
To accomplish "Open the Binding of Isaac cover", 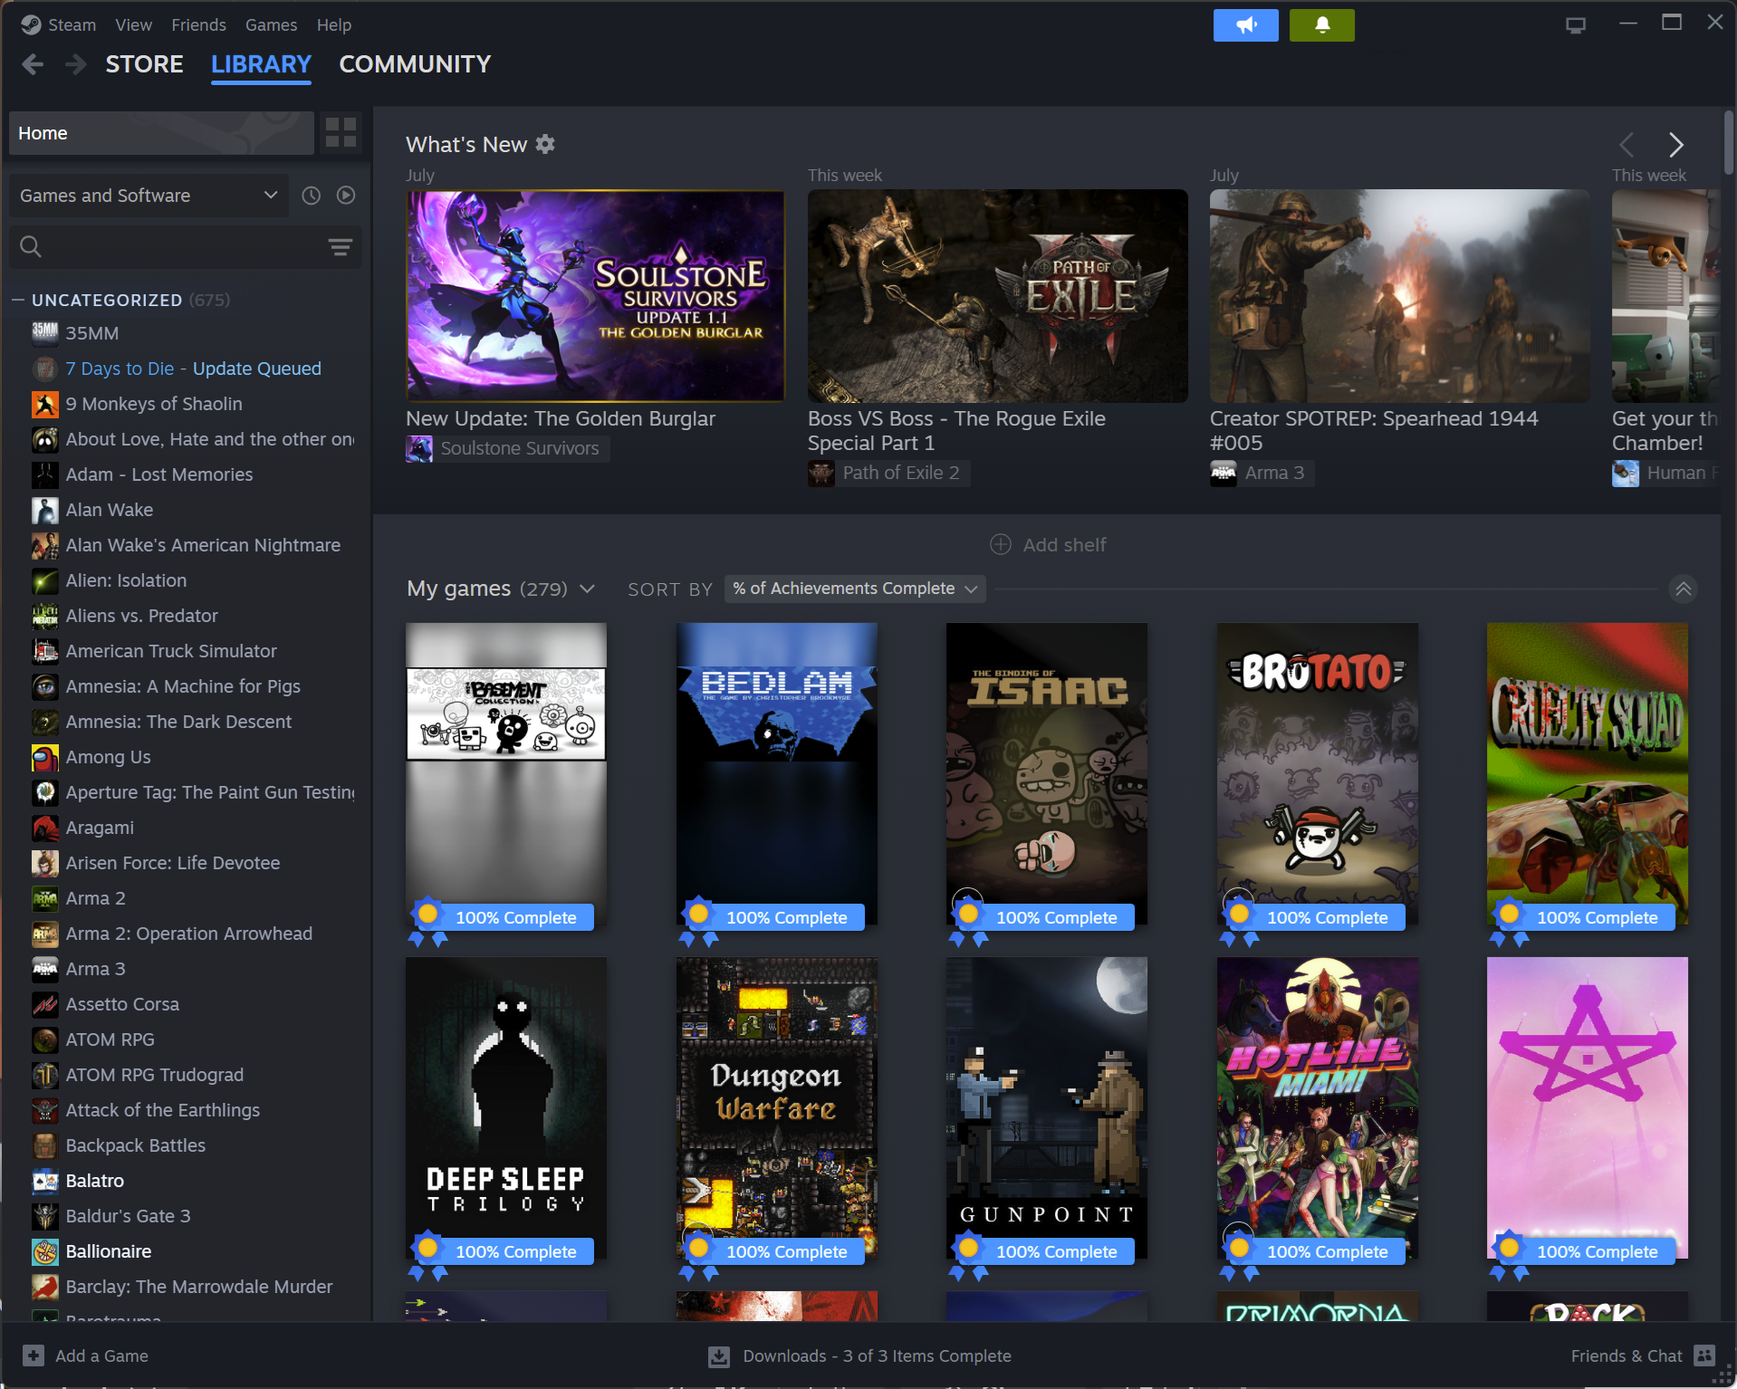I will point(1047,775).
